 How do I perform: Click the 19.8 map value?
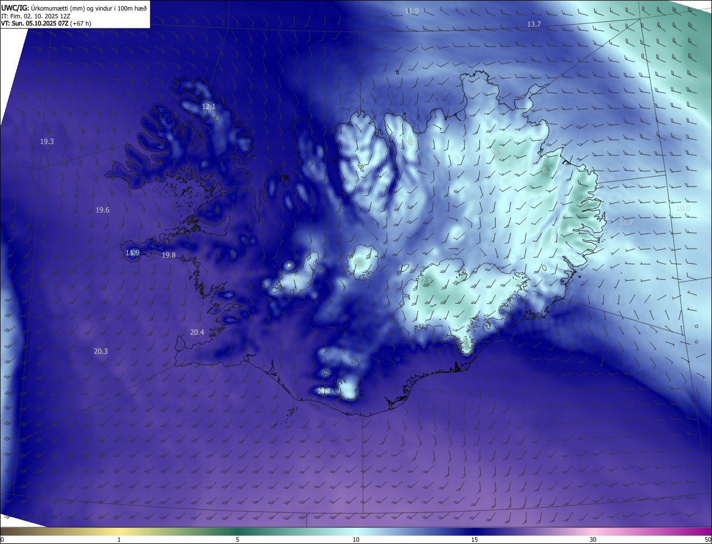coord(169,255)
